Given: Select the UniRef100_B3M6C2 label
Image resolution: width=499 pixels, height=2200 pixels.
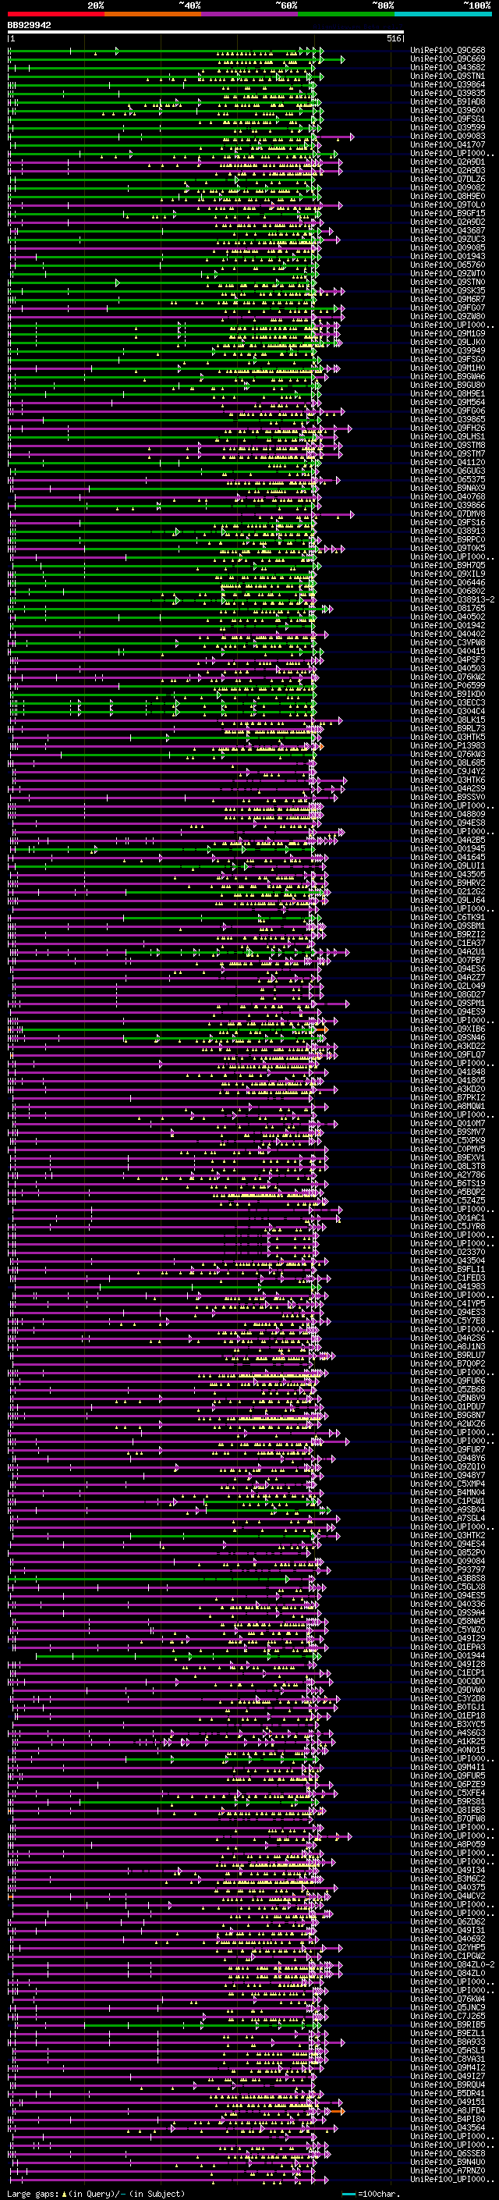Looking at the screenshot, I should coord(448,1879).
